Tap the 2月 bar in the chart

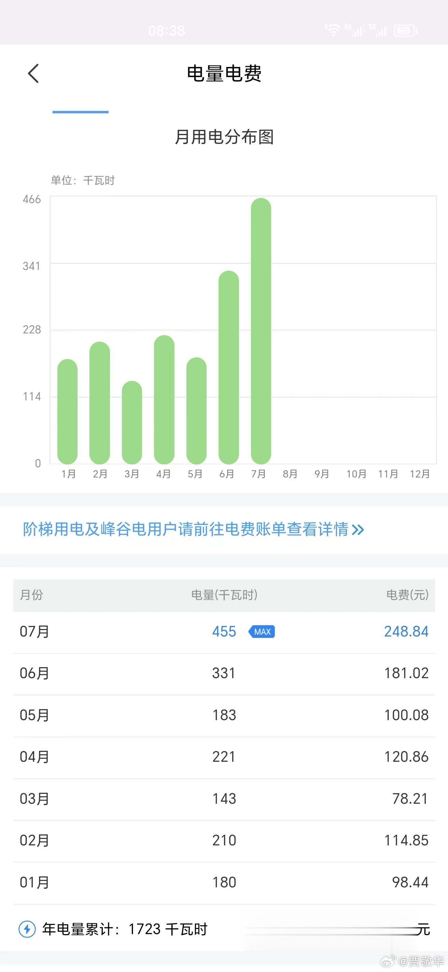point(100,403)
